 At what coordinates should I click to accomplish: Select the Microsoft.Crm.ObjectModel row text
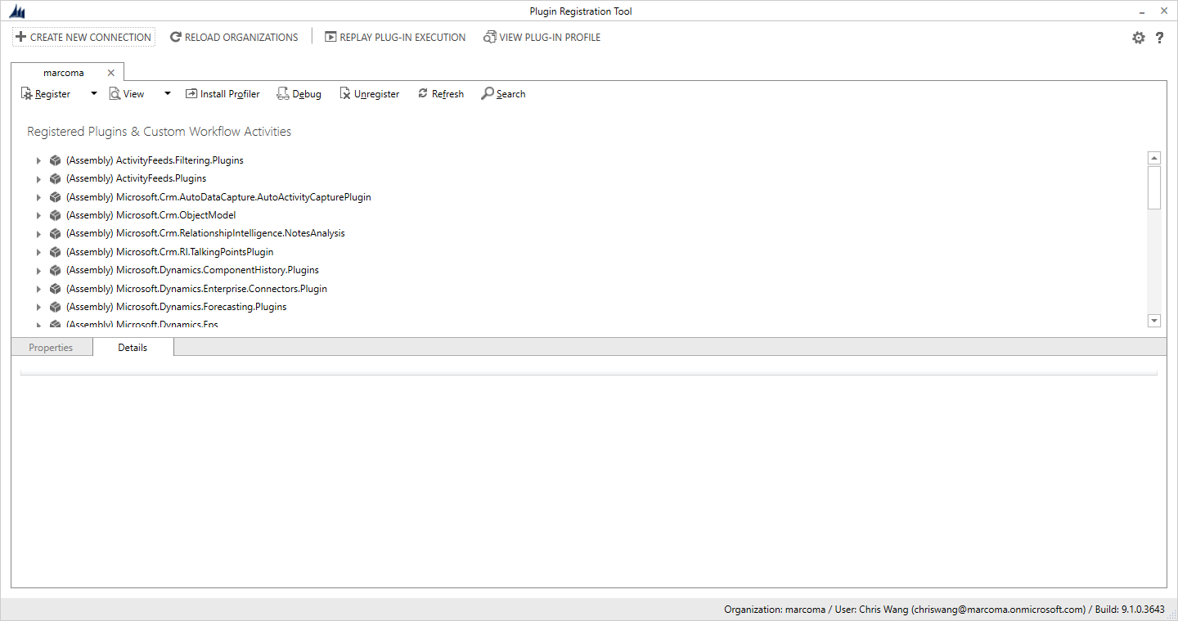pos(151,215)
